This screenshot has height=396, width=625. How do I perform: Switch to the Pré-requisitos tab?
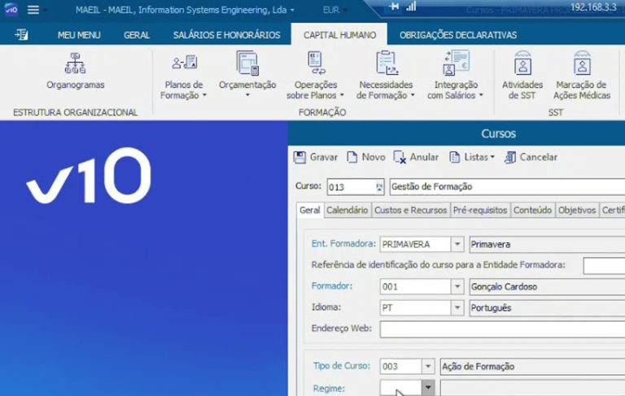coord(480,210)
